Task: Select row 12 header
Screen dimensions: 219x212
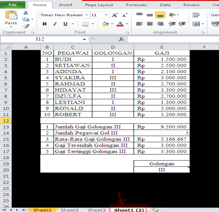Action: coord(6,121)
